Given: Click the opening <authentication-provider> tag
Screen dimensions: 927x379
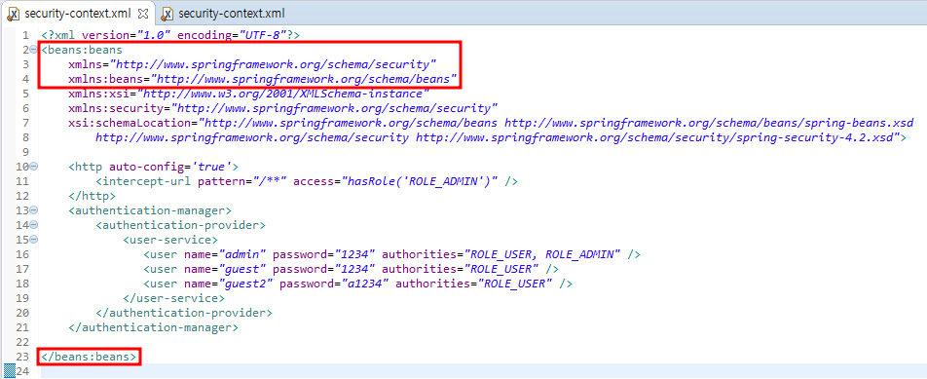Looking at the screenshot, I should pyautogui.click(x=181, y=225).
